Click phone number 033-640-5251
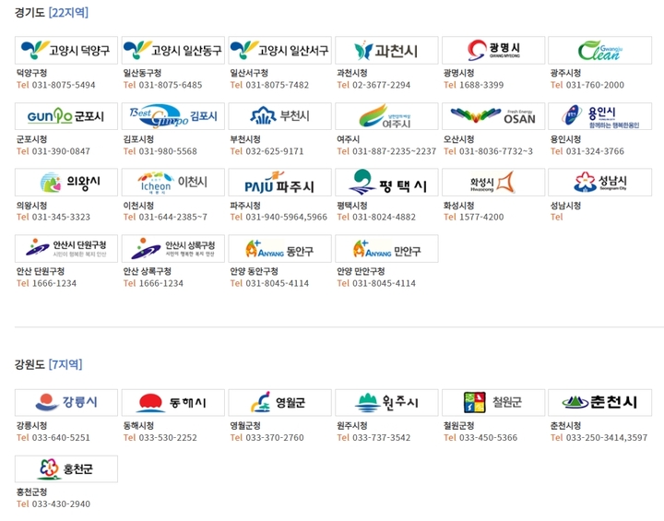664x521 pixels. tap(61, 438)
